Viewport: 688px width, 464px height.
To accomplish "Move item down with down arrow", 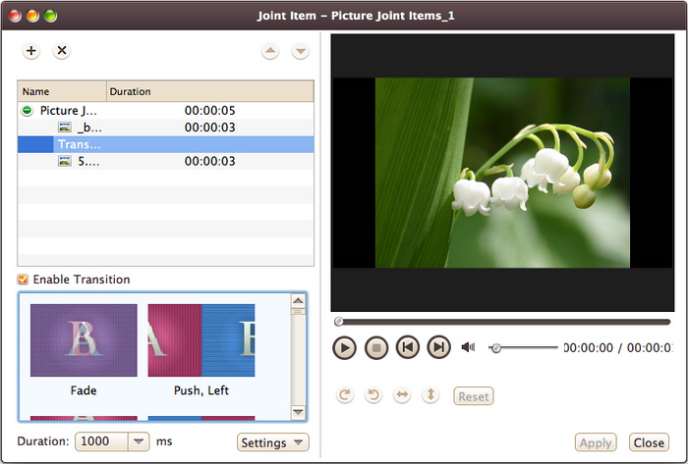I will (301, 51).
